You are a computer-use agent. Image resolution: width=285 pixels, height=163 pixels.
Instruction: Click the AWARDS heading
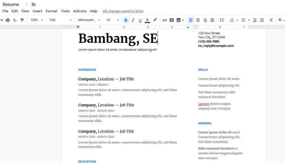(x=205, y=123)
